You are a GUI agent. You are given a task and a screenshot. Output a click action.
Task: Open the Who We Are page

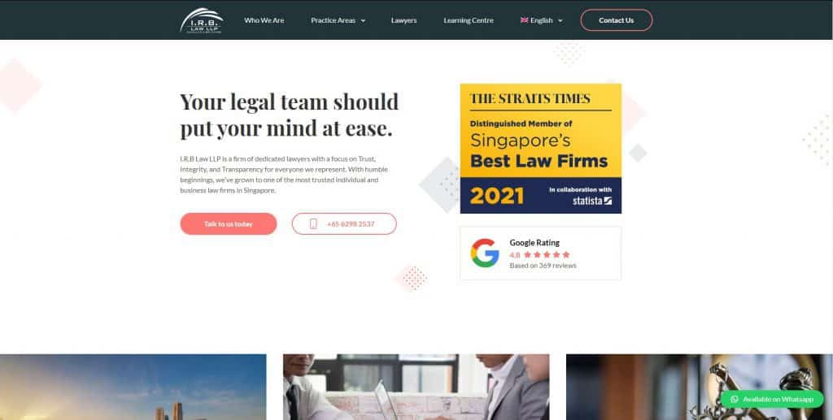pyautogui.click(x=264, y=20)
